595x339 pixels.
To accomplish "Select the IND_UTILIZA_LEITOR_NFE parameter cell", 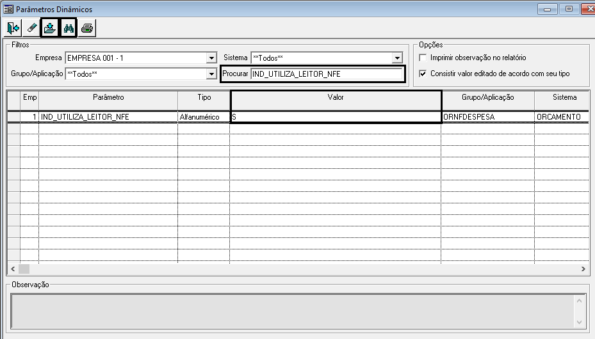I will 108,116.
